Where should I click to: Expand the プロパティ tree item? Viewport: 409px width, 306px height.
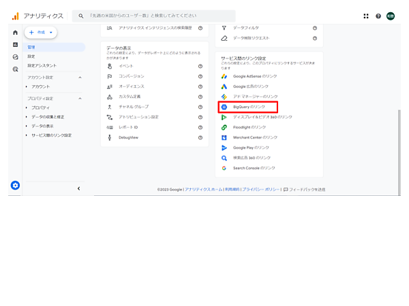pyautogui.click(x=27, y=107)
